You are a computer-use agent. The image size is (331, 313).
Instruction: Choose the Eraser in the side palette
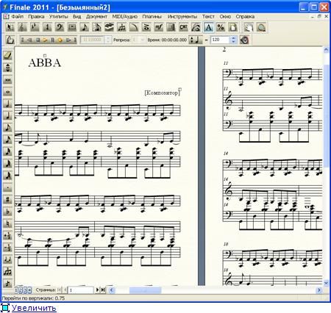click(x=7, y=56)
